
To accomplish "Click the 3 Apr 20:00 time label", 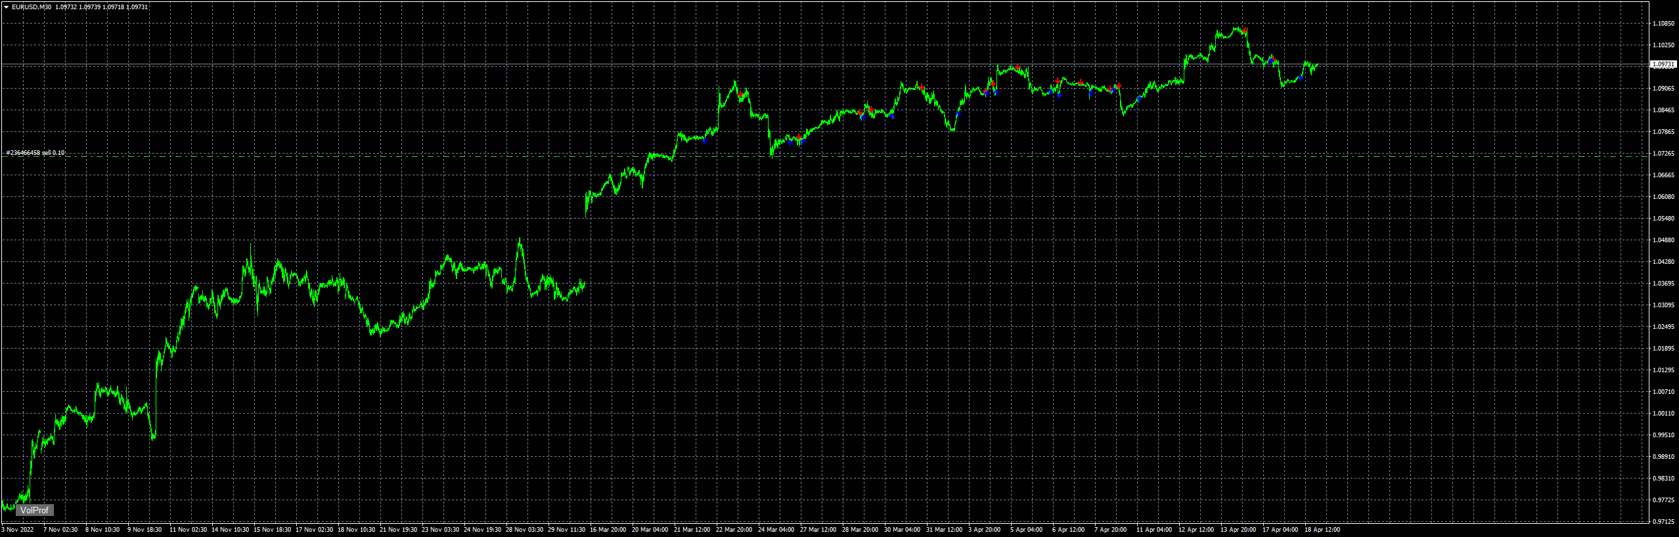I will click(985, 530).
